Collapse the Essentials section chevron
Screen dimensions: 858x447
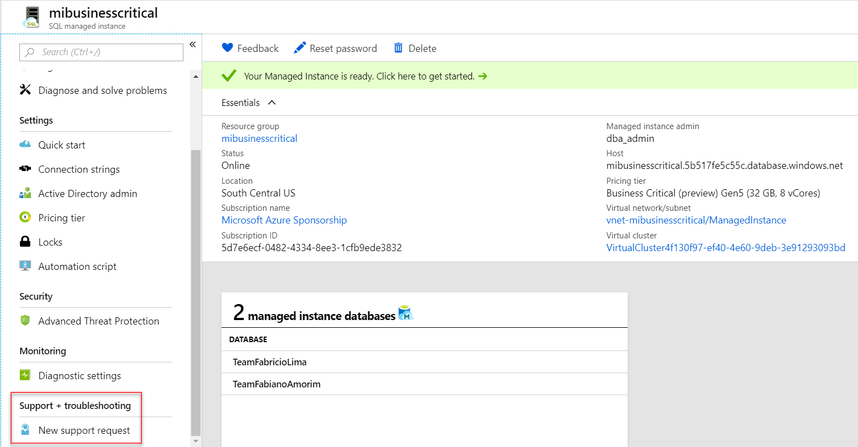[x=272, y=103]
